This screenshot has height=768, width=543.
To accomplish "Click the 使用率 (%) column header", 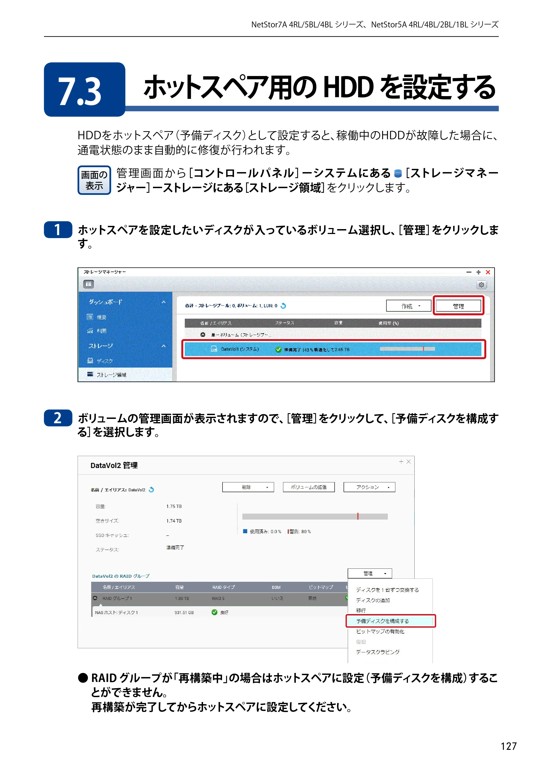I will [389, 323].
